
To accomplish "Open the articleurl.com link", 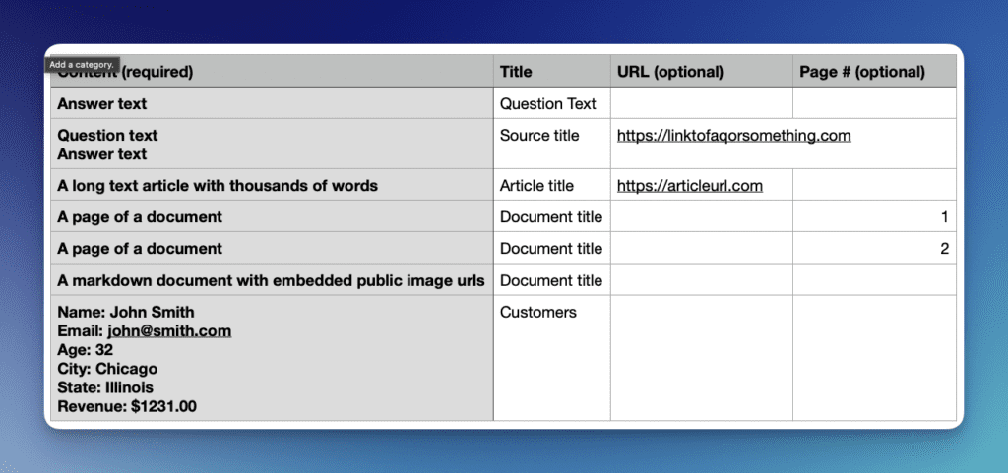I will pos(689,186).
